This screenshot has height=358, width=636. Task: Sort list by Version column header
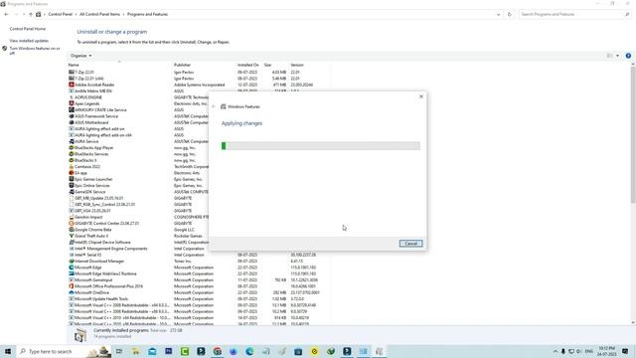click(x=297, y=65)
